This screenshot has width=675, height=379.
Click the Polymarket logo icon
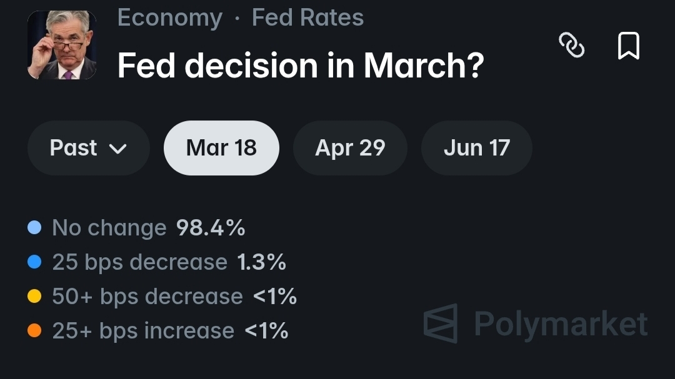point(441,323)
